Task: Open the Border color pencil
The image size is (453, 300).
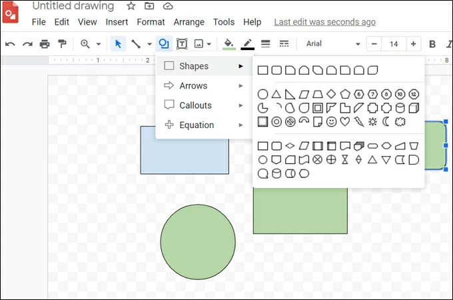Action: click(247, 44)
